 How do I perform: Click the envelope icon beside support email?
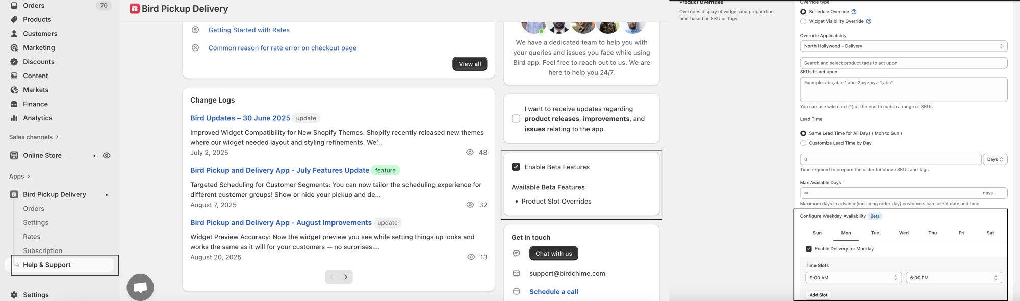pyautogui.click(x=516, y=273)
